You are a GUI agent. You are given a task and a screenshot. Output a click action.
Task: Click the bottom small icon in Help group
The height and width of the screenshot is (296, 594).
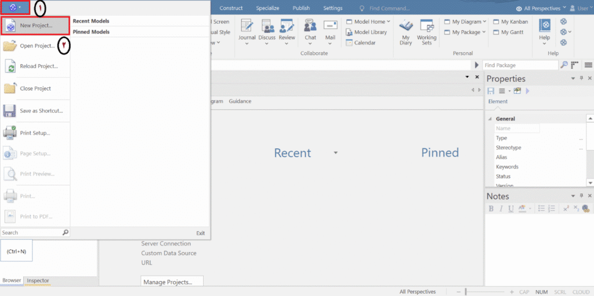563,42
